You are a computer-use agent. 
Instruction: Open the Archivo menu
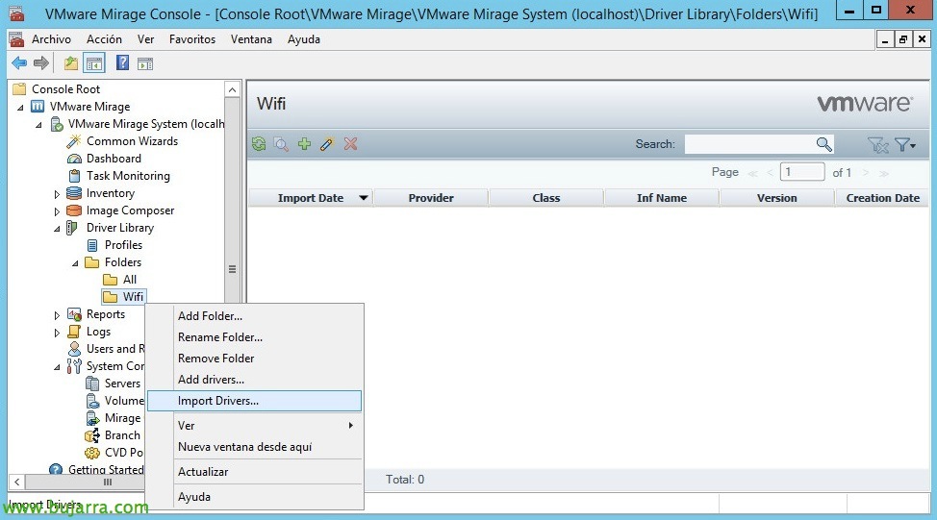[51, 39]
